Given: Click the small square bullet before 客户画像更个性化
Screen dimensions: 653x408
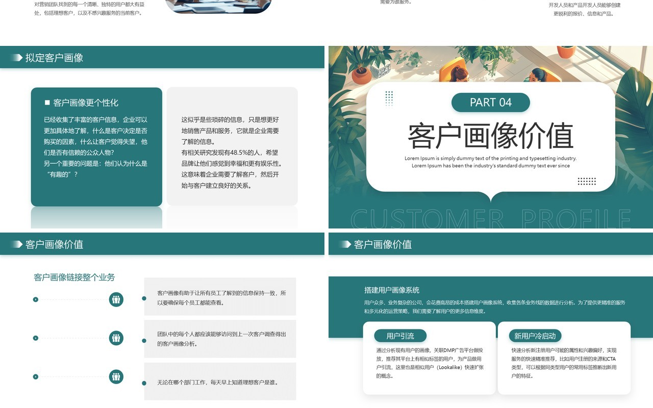Looking at the screenshot, I should pos(47,103).
